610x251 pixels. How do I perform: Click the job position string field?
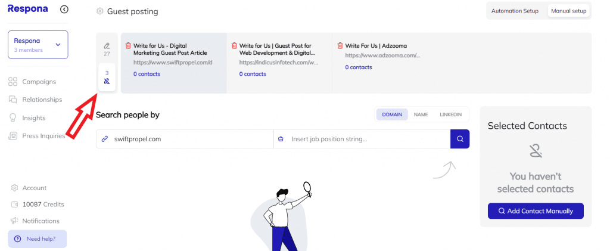pyautogui.click(x=362, y=139)
